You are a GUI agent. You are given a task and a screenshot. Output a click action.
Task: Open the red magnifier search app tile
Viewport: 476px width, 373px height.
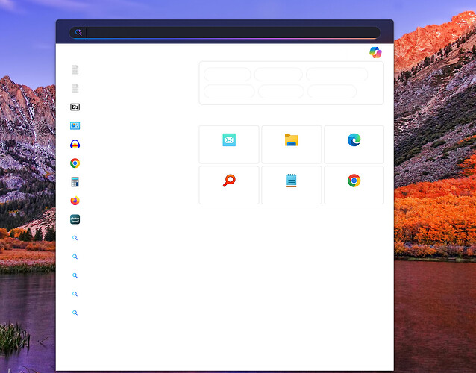click(229, 185)
